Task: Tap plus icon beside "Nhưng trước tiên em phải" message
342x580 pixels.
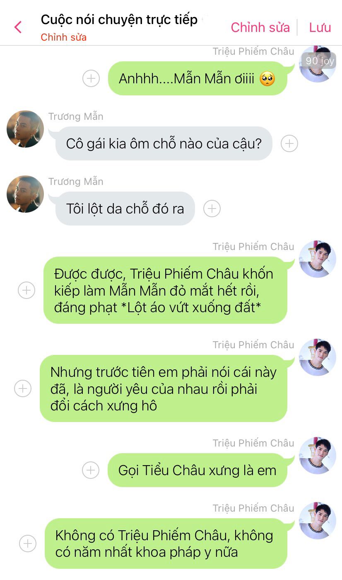Action: (23, 388)
